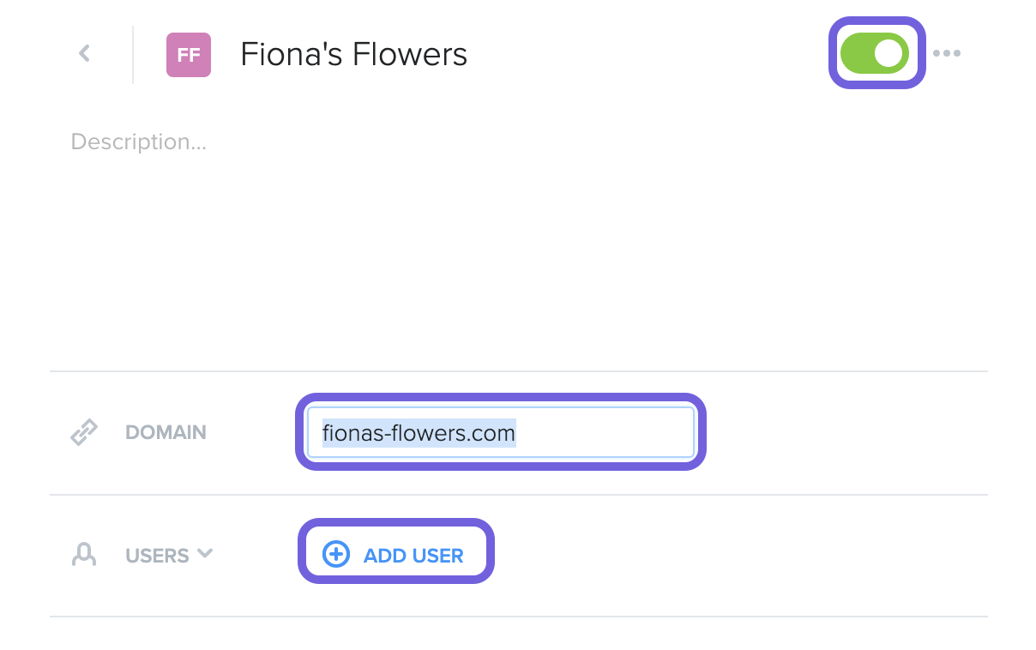The image size is (1036, 650).
Task: Click the white knob of the green switch
Action: 889,53
